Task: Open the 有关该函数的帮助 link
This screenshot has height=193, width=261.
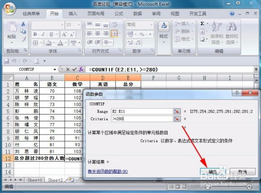Action: click(108, 172)
